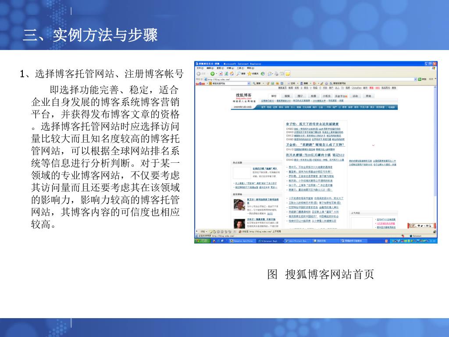Click the IE page vertical scrollbar
This screenshot has height=337, width=449.
click(x=435, y=156)
